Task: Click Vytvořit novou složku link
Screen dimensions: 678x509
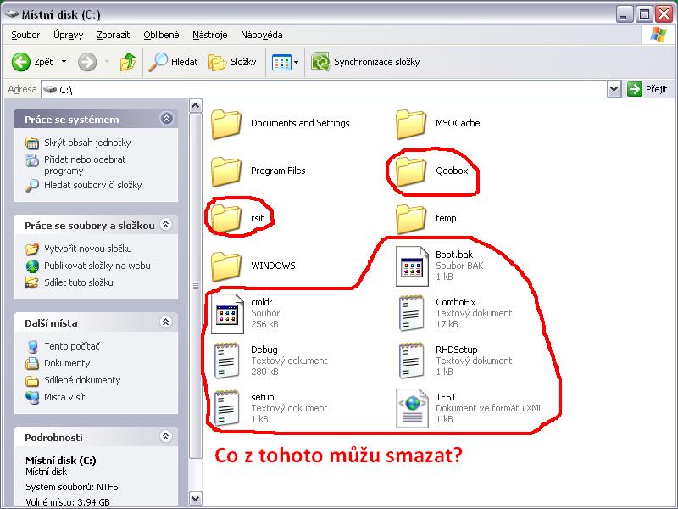Action: point(88,249)
